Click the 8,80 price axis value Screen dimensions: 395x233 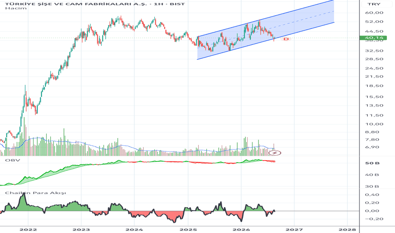[372, 132]
